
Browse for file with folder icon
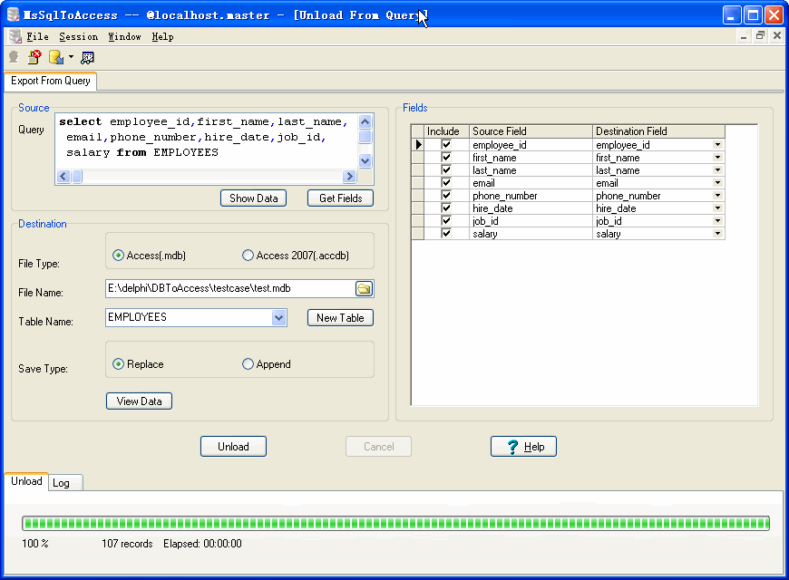[364, 288]
